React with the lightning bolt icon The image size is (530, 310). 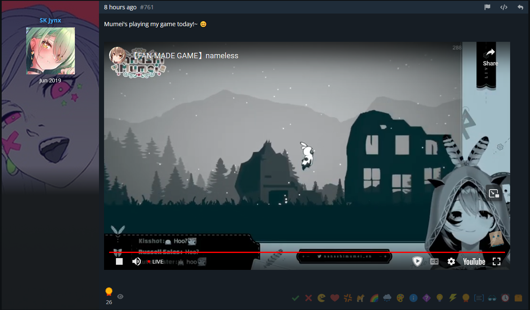tap(453, 298)
